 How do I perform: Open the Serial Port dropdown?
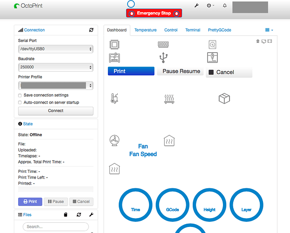56,49
